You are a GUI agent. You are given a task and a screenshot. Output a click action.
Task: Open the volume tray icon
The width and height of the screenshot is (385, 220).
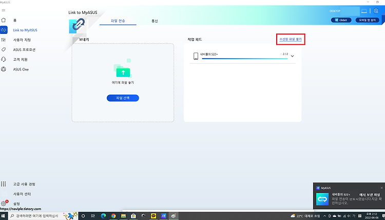coord(349,216)
